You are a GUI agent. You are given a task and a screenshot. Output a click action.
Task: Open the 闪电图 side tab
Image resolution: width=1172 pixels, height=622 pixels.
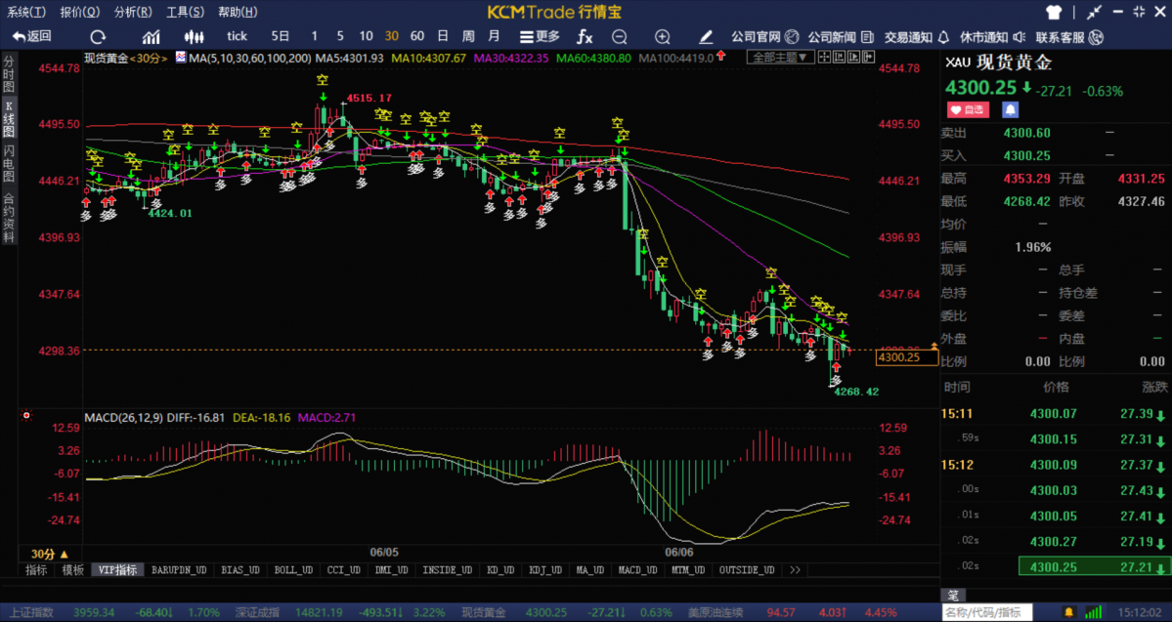pos(9,165)
